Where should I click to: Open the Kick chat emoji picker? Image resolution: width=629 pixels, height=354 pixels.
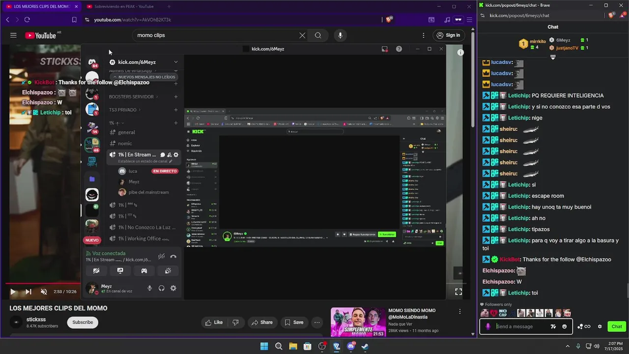click(x=564, y=326)
